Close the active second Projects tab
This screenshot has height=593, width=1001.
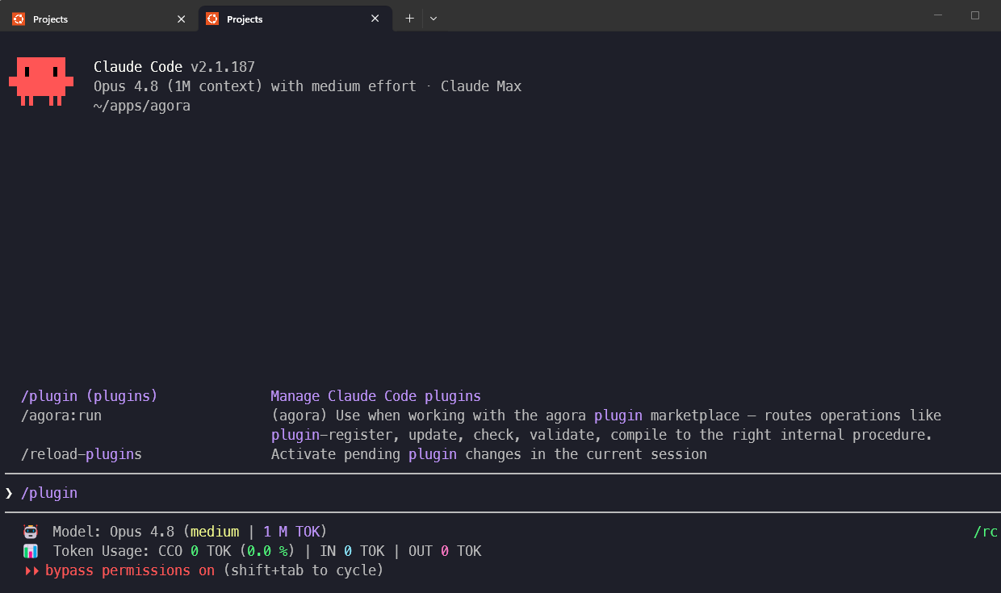[x=375, y=19]
